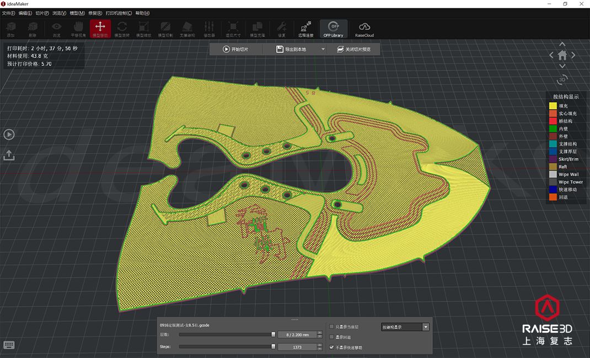
Task: Increase the layer number with stepper arrow
Action: pyautogui.click(x=320, y=333)
